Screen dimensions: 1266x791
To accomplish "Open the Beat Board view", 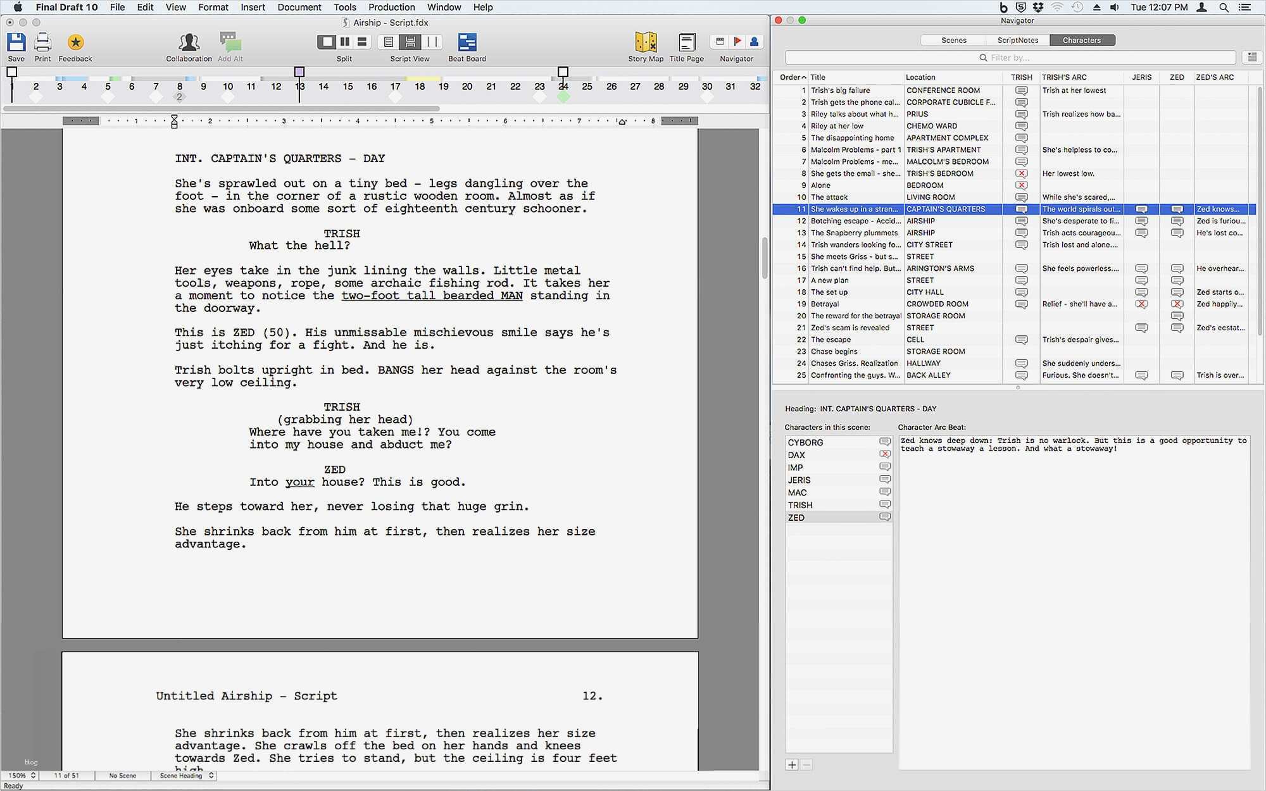I will (467, 43).
